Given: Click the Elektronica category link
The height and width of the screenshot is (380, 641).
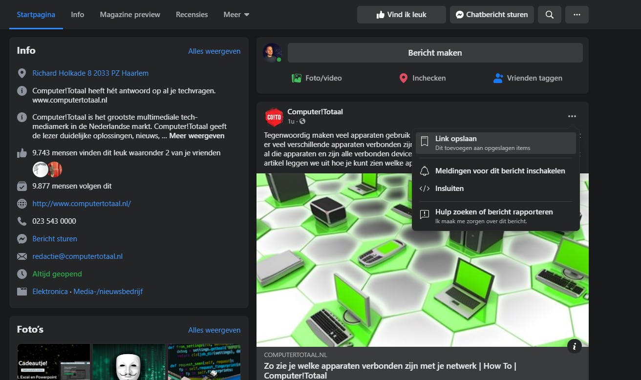Looking at the screenshot, I should (x=50, y=292).
